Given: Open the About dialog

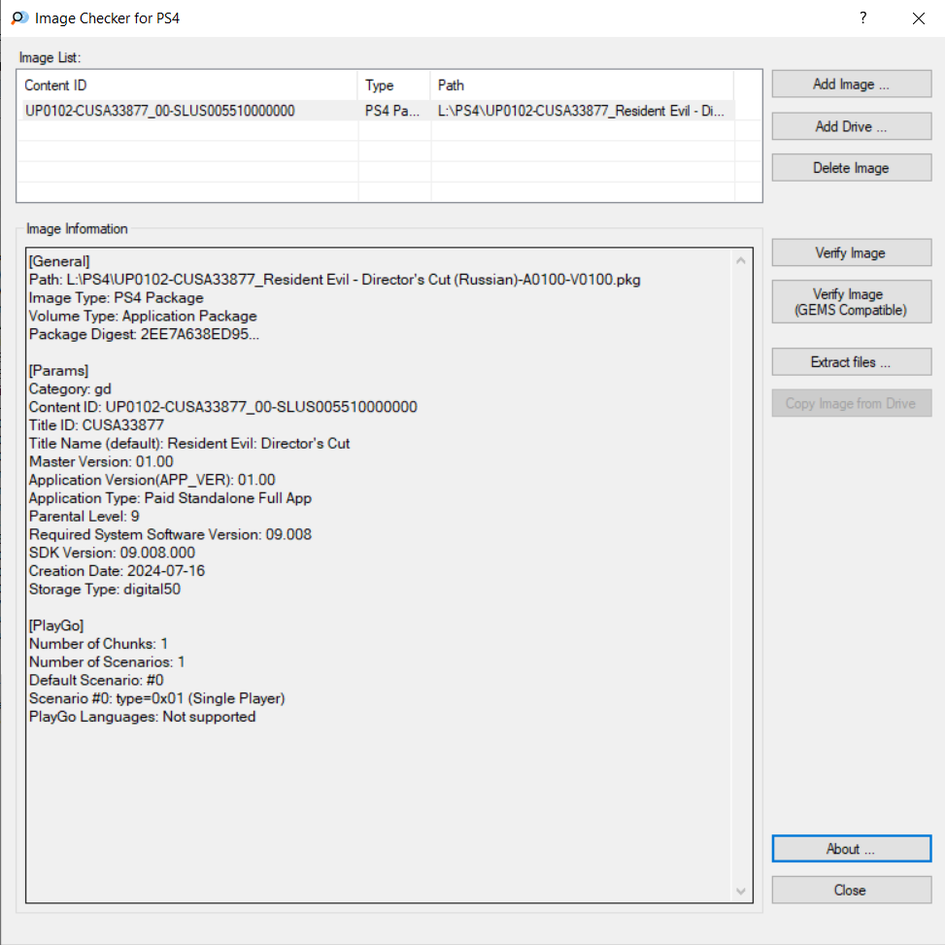Looking at the screenshot, I should [x=851, y=849].
